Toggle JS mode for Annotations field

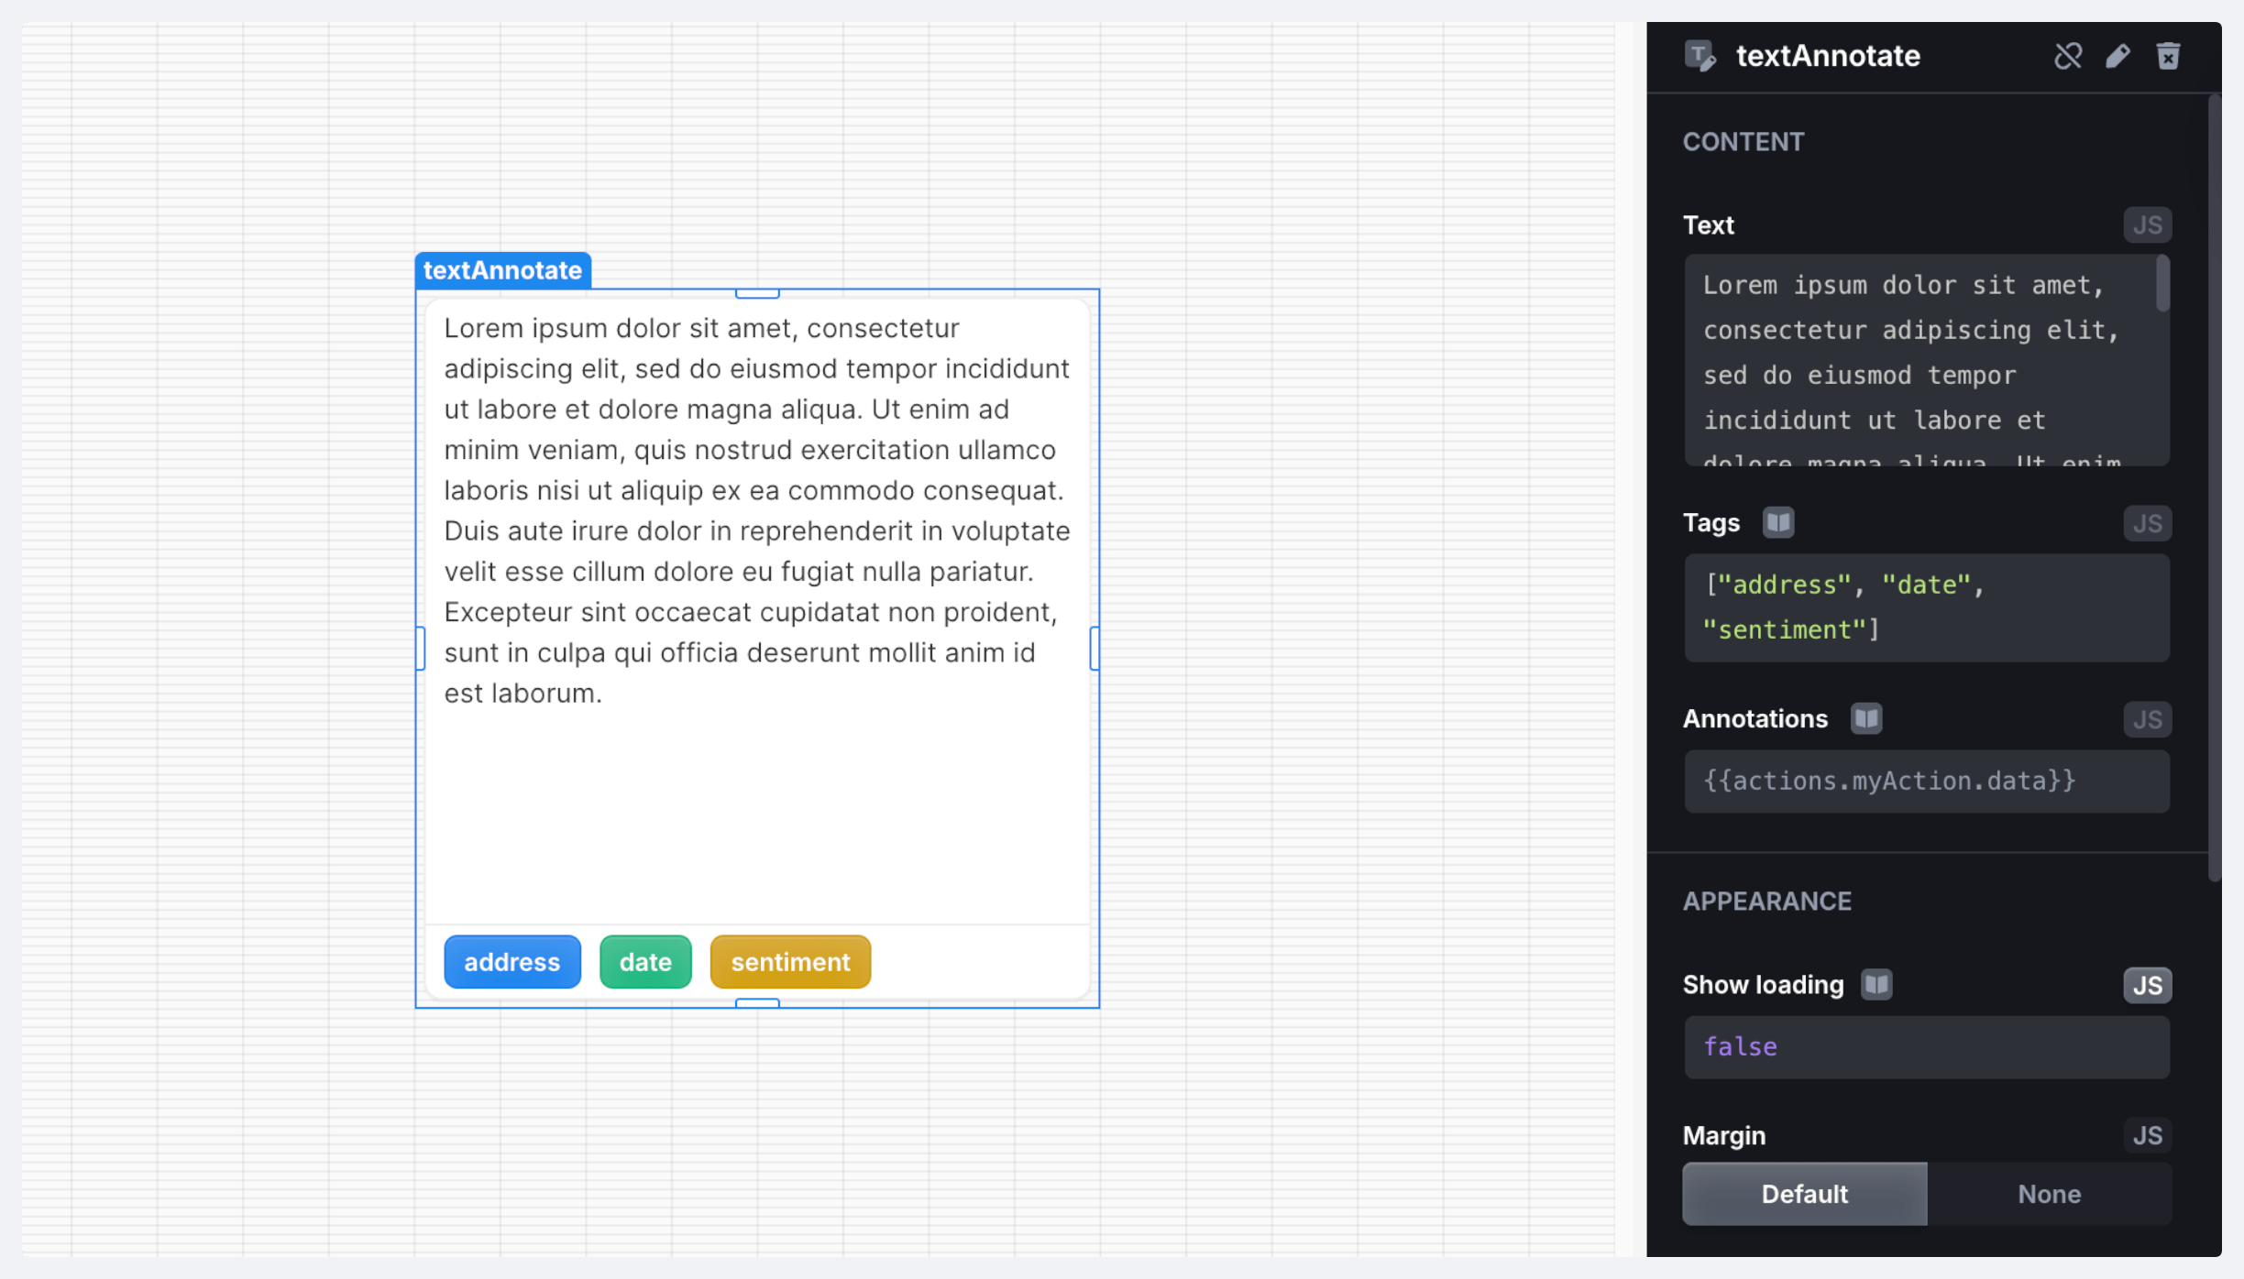click(2147, 720)
